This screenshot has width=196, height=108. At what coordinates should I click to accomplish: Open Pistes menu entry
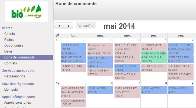click(9, 40)
